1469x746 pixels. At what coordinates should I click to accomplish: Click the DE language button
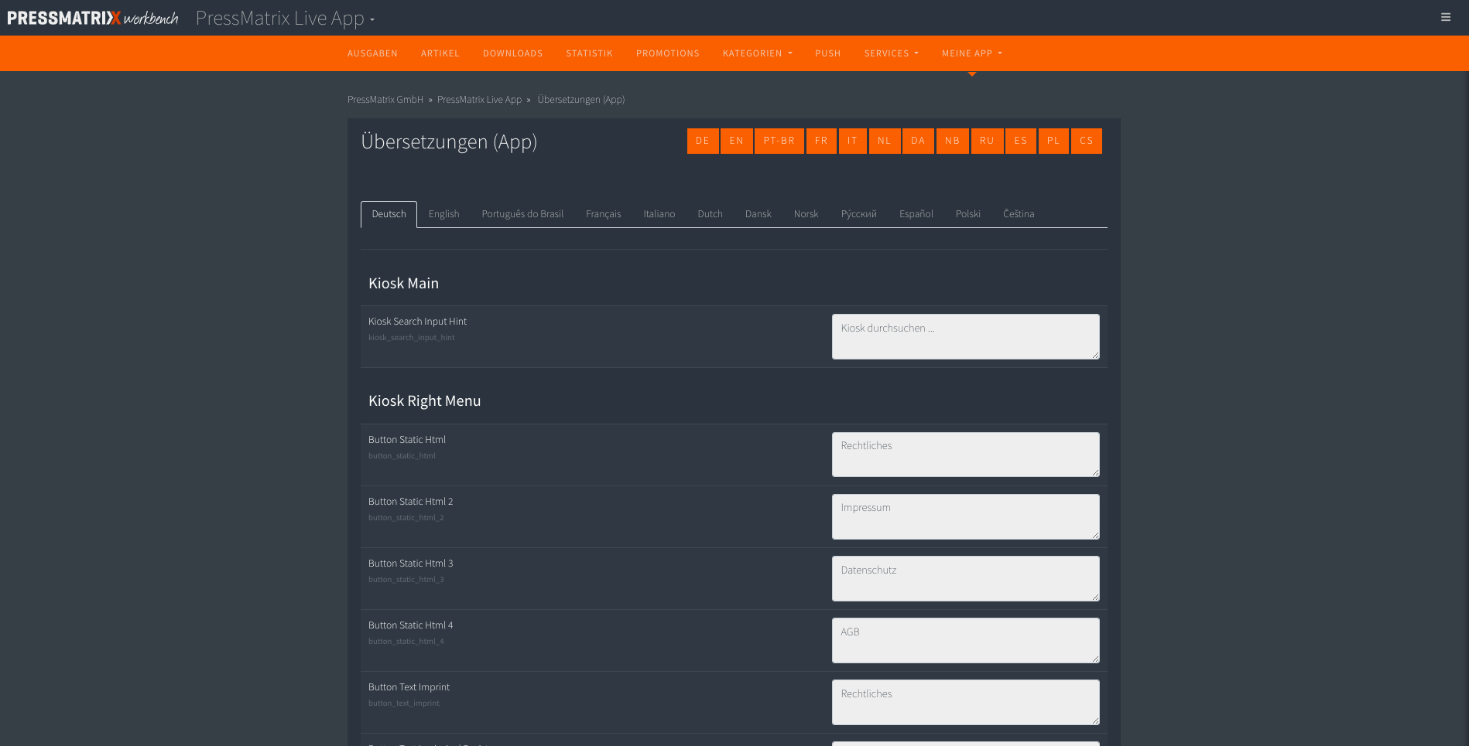(703, 141)
